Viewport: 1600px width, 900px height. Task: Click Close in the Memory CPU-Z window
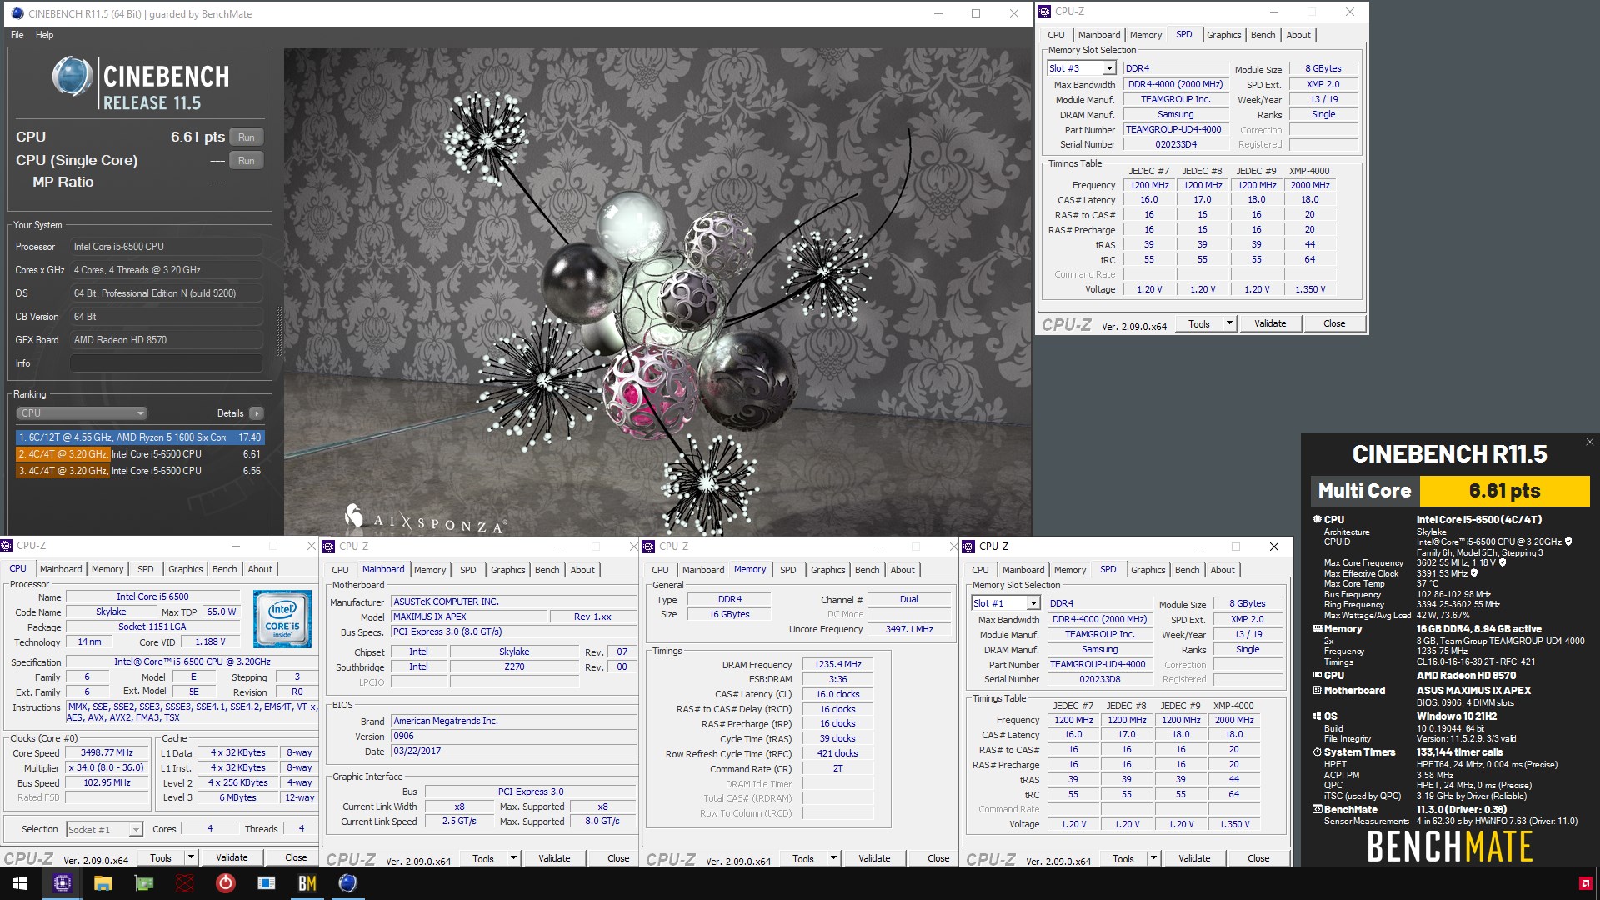point(938,858)
